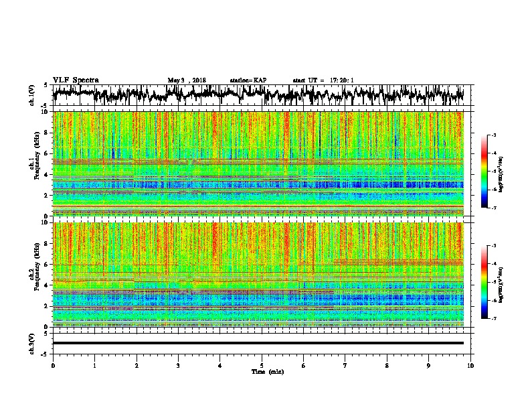Screen dimensions: 530x410
Task: Click the '-3' label on ch.2 color scale
Action: 493,246
